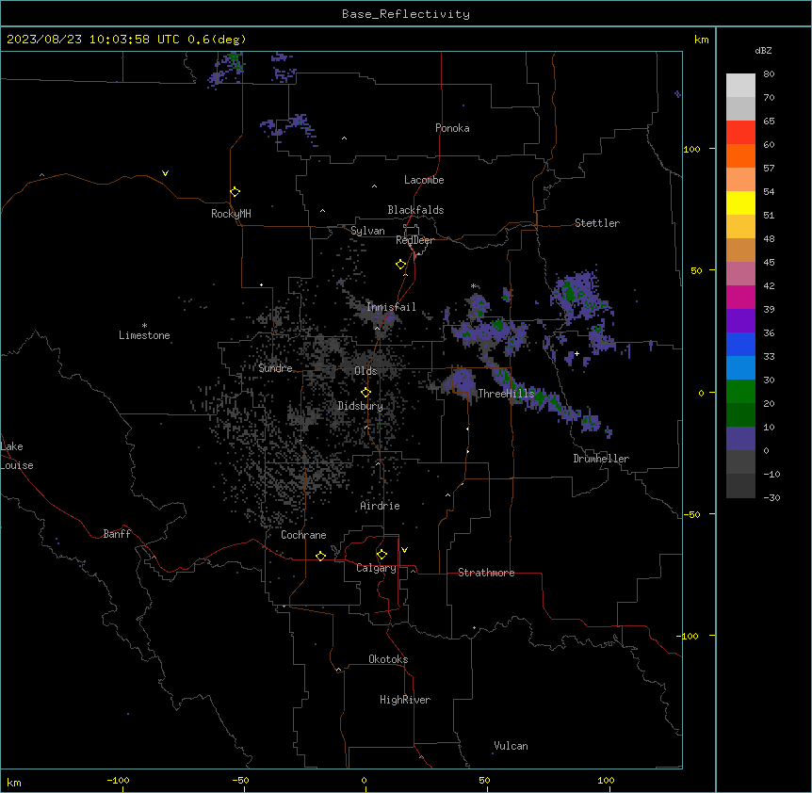Click the purple echo cluster west of Ponoka
This screenshot has width=812, height=793.
pos(289,128)
